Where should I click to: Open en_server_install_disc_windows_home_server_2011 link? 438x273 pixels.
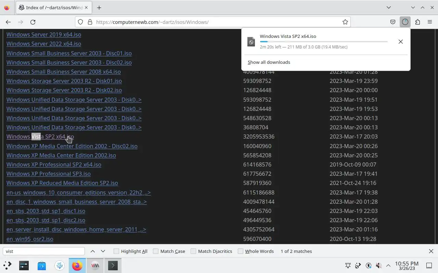click(x=76, y=229)
